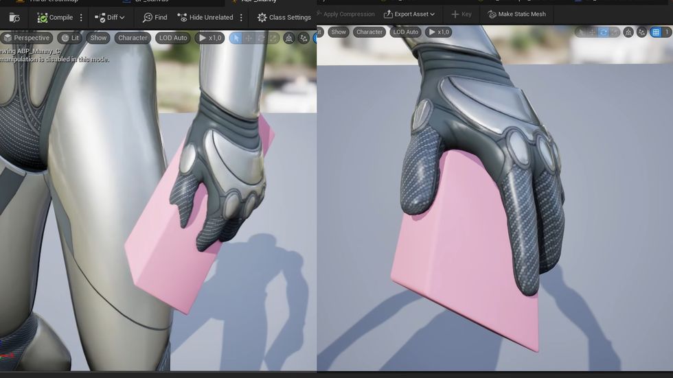Viewport: 673px width, 378px height.
Task: Toggle coordinate system icon in right viewport
Action: [x=628, y=32]
